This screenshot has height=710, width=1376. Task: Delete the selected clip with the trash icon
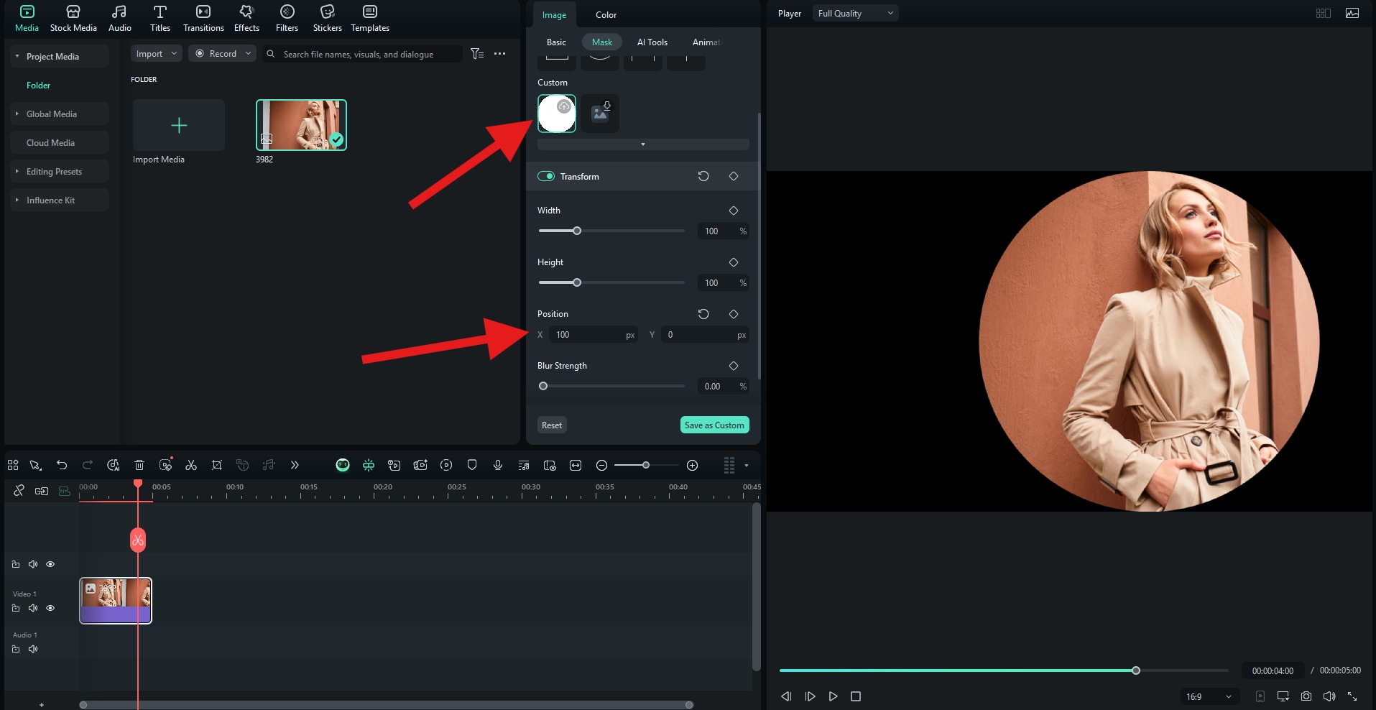point(139,465)
